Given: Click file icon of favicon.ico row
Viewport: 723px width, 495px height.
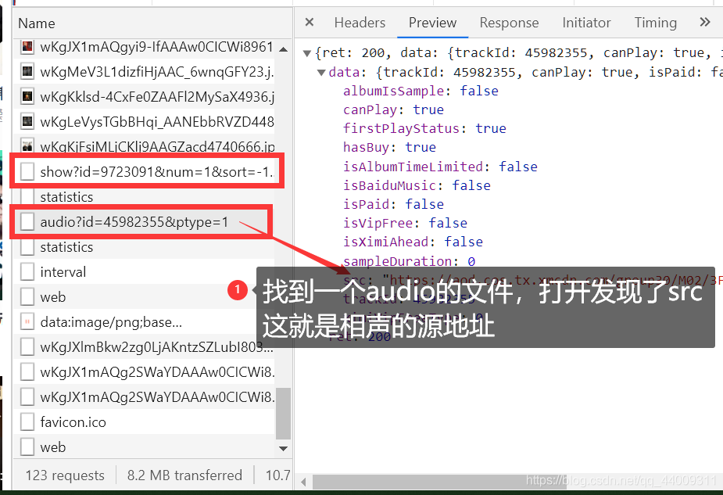Looking at the screenshot, I should click(x=27, y=421).
